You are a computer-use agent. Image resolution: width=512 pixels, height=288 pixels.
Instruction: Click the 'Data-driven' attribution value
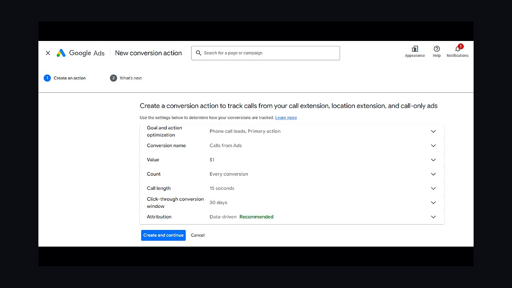coord(223,217)
